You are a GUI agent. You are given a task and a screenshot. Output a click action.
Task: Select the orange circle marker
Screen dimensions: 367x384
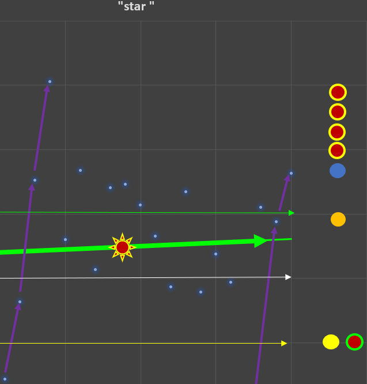[x=338, y=220]
